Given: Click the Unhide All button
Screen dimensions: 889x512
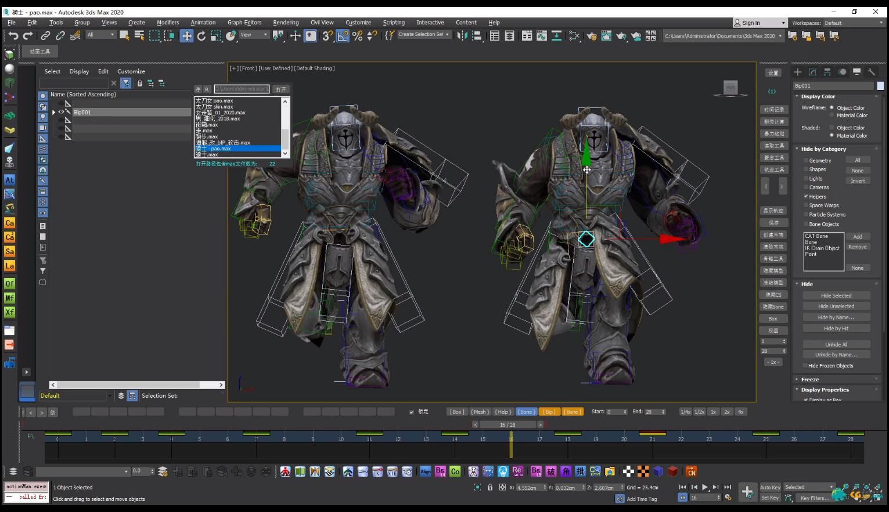Looking at the screenshot, I should click(x=836, y=344).
